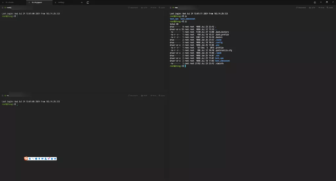Click Unpin in the right pane toolbar
The image size is (336, 181).
[330, 8]
